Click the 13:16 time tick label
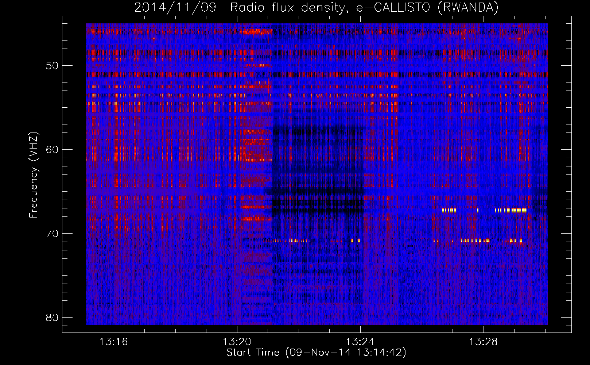The image size is (590, 365). click(114, 342)
